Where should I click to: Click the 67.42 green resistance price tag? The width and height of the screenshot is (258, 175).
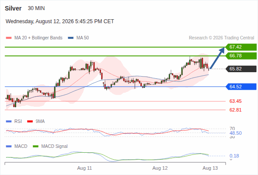(x=241, y=47)
